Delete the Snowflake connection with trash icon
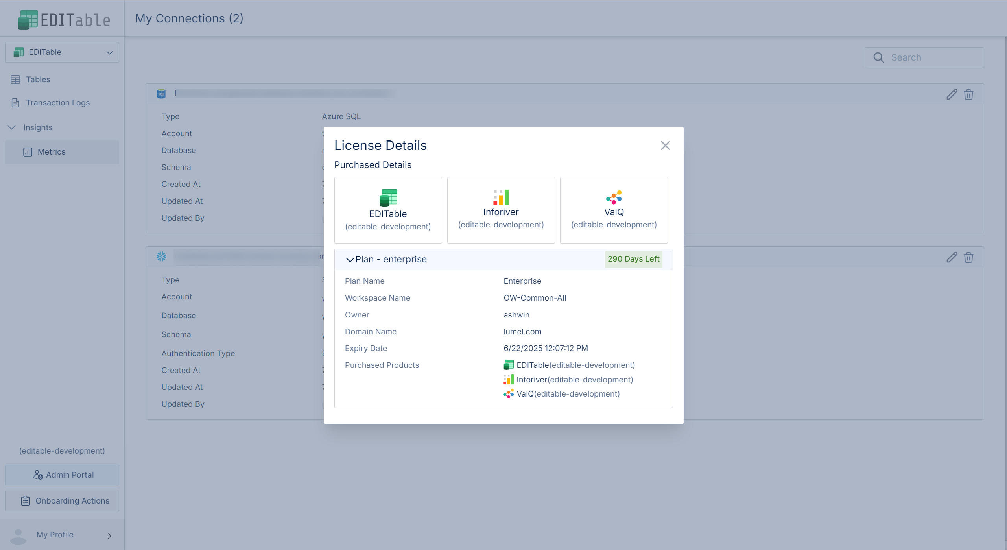The image size is (1007, 550). [968, 258]
